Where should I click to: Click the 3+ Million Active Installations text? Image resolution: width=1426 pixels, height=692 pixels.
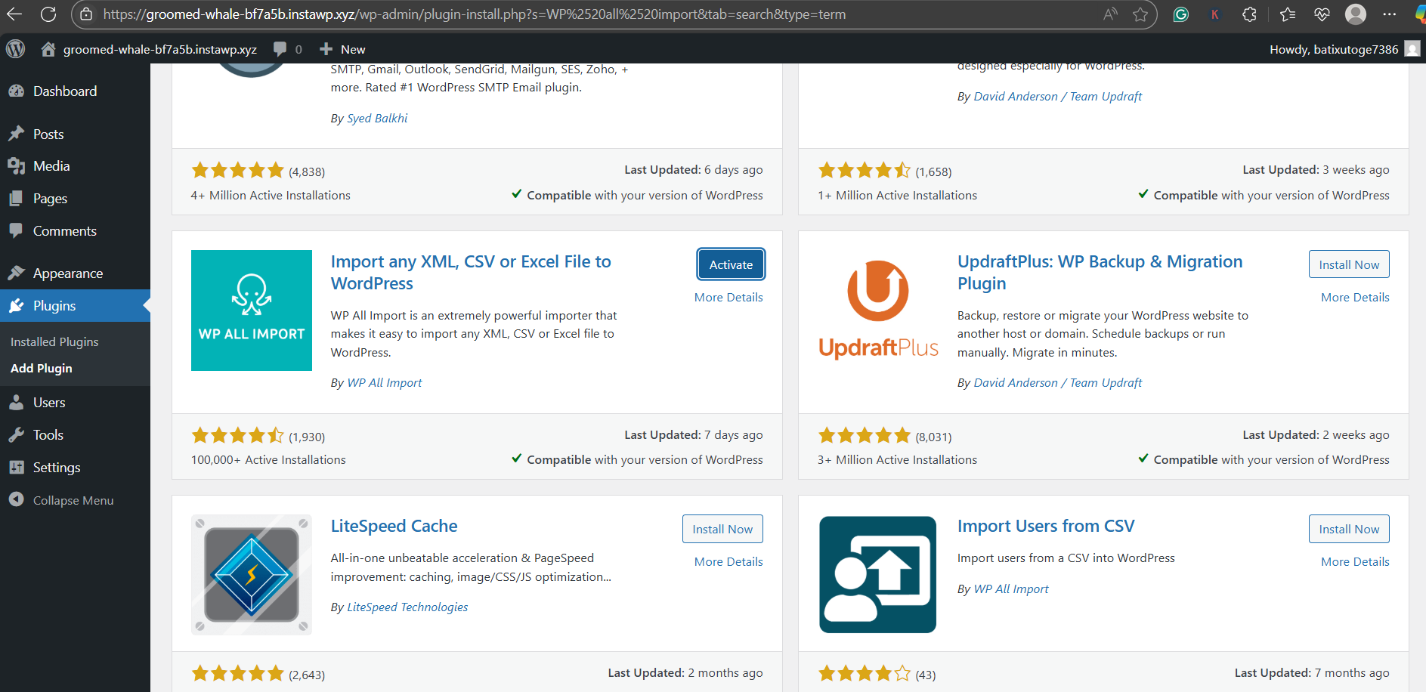click(897, 460)
